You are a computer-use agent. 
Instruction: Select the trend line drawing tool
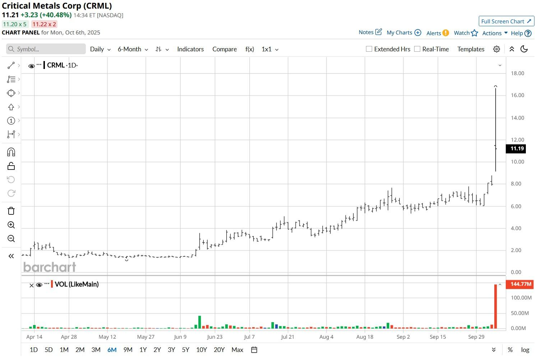[11, 65]
